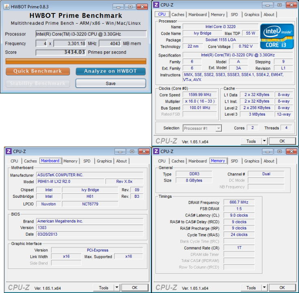Click the CPU-Z icon in Memory window
299x293 pixels.
tap(156, 151)
